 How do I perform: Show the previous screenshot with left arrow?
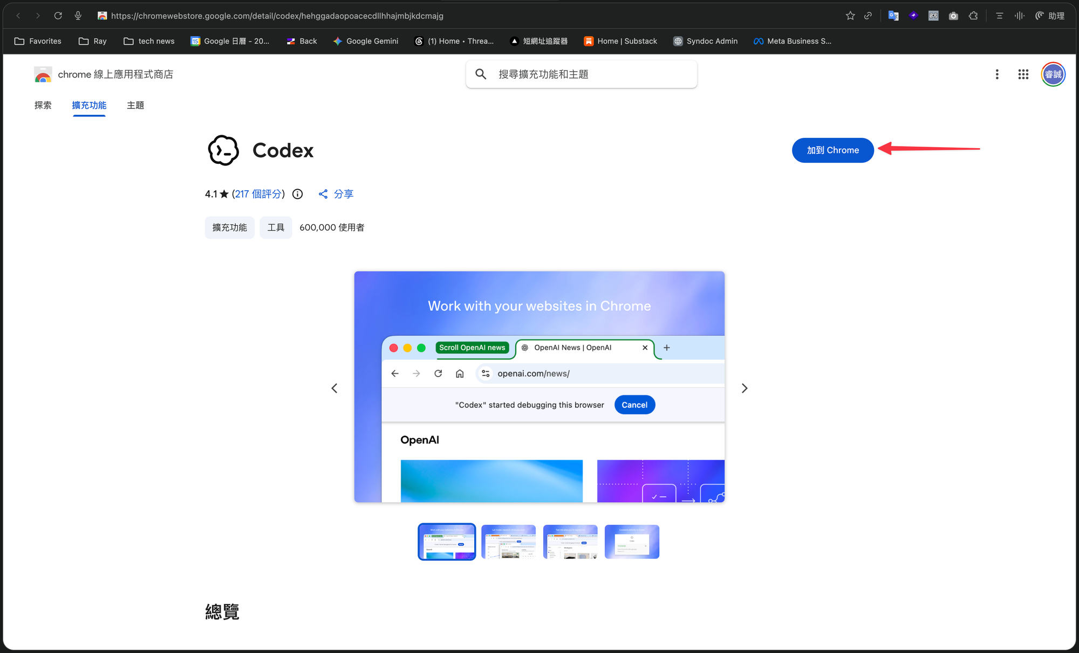(x=334, y=388)
